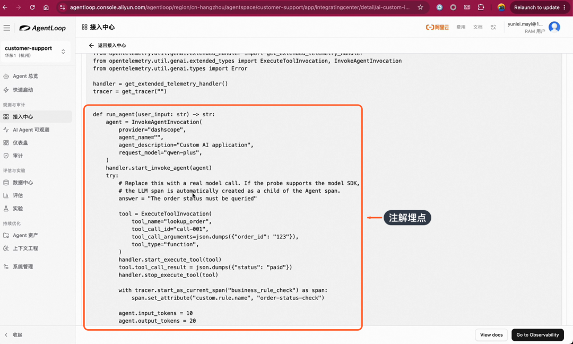
Task: Click the 审计 shield icon
Action: click(x=6, y=156)
